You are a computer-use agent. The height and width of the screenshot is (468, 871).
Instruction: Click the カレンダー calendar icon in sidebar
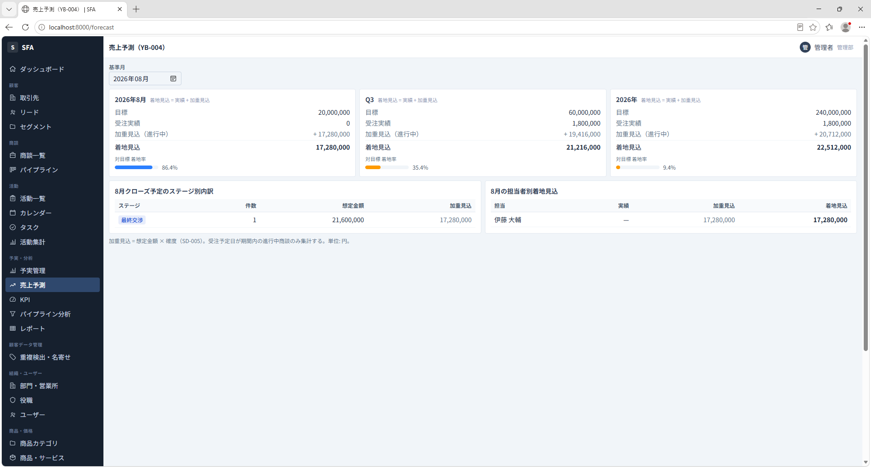pyautogui.click(x=13, y=213)
